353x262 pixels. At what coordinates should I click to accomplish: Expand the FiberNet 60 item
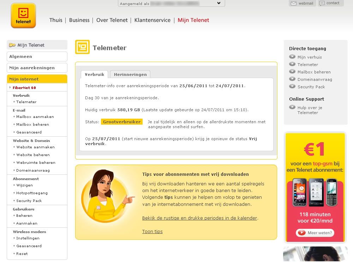(24, 88)
